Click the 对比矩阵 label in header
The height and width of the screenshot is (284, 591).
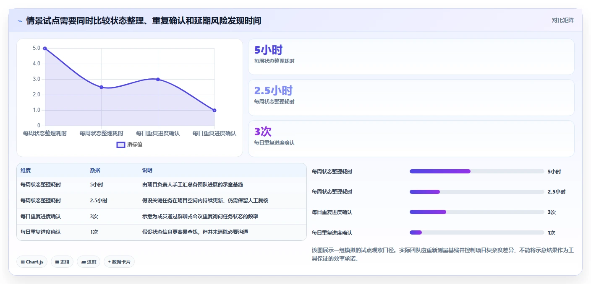pos(562,20)
